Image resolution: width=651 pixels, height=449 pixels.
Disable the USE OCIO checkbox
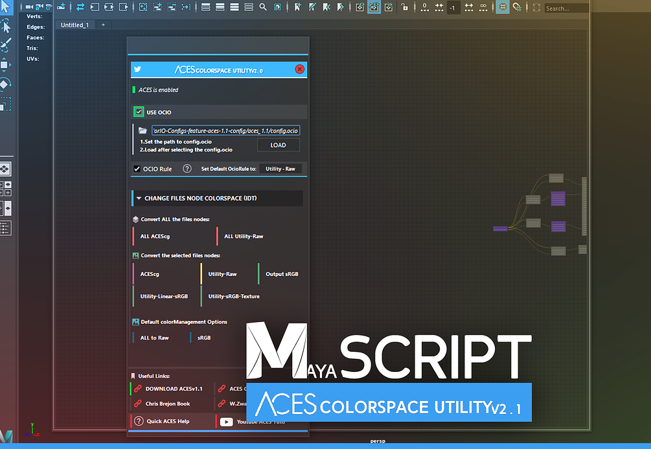(139, 111)
